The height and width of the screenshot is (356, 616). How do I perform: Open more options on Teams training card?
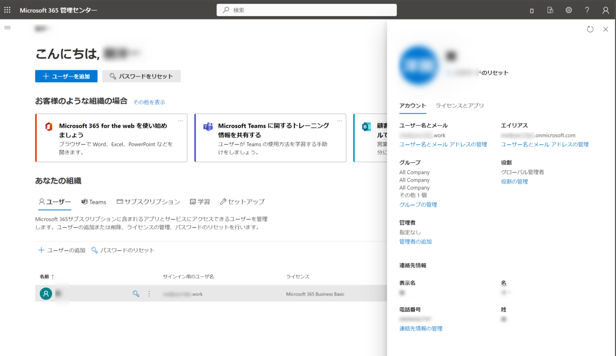340,121
